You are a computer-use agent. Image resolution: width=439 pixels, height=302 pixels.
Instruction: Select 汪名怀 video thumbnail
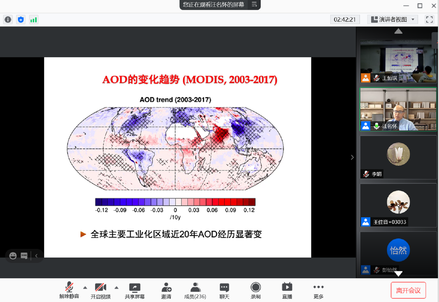(x=398, y=109)
